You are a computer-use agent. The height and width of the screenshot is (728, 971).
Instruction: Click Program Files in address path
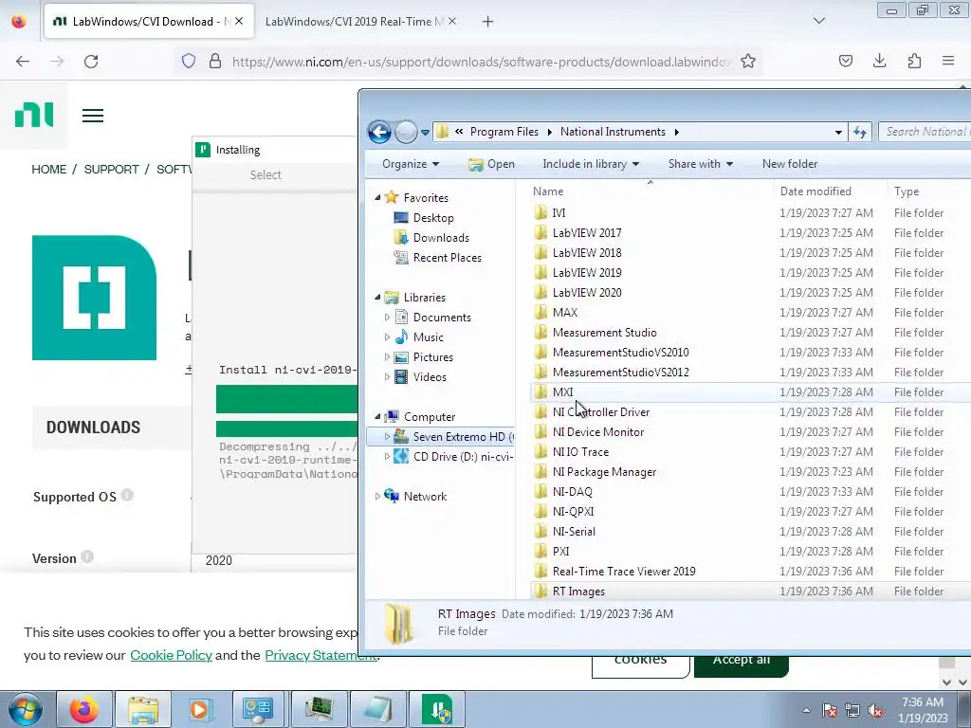tap(504, 132)
